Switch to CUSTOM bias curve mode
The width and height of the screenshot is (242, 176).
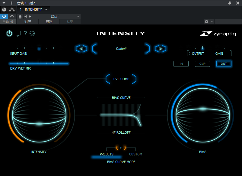[x=135, y=154]
